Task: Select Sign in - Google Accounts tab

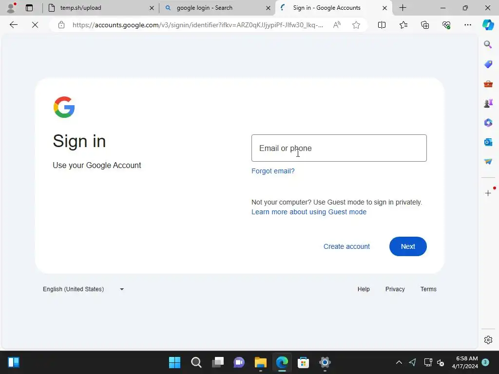Action: 334,8
